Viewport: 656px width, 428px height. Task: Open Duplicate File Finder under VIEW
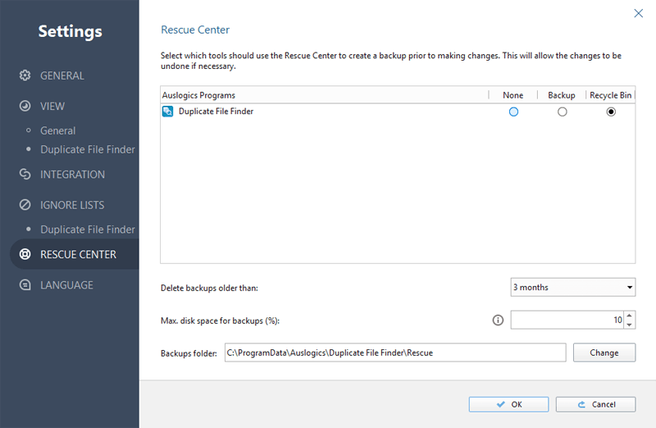88,149
